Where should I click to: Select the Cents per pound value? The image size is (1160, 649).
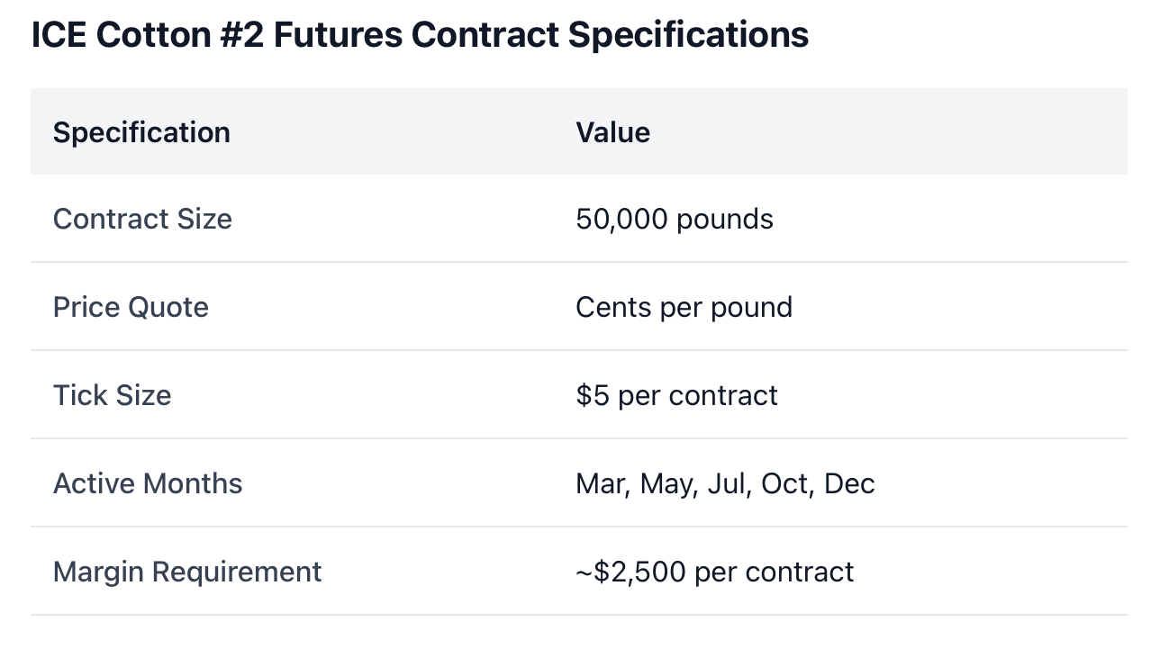click(x=684, y=307)
